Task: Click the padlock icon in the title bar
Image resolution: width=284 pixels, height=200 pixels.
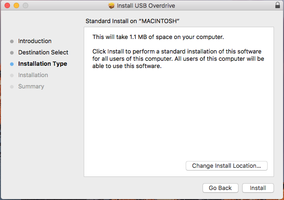Action: pyautogui.click(x=278, y=5)
